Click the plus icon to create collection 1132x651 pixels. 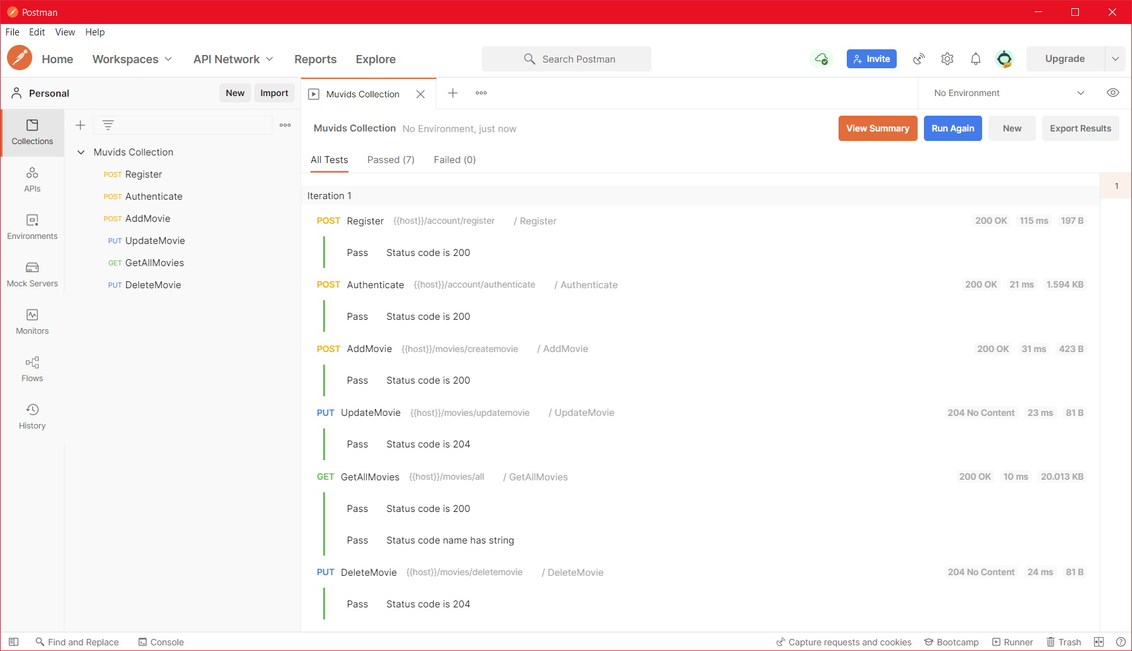pos(80,125)
